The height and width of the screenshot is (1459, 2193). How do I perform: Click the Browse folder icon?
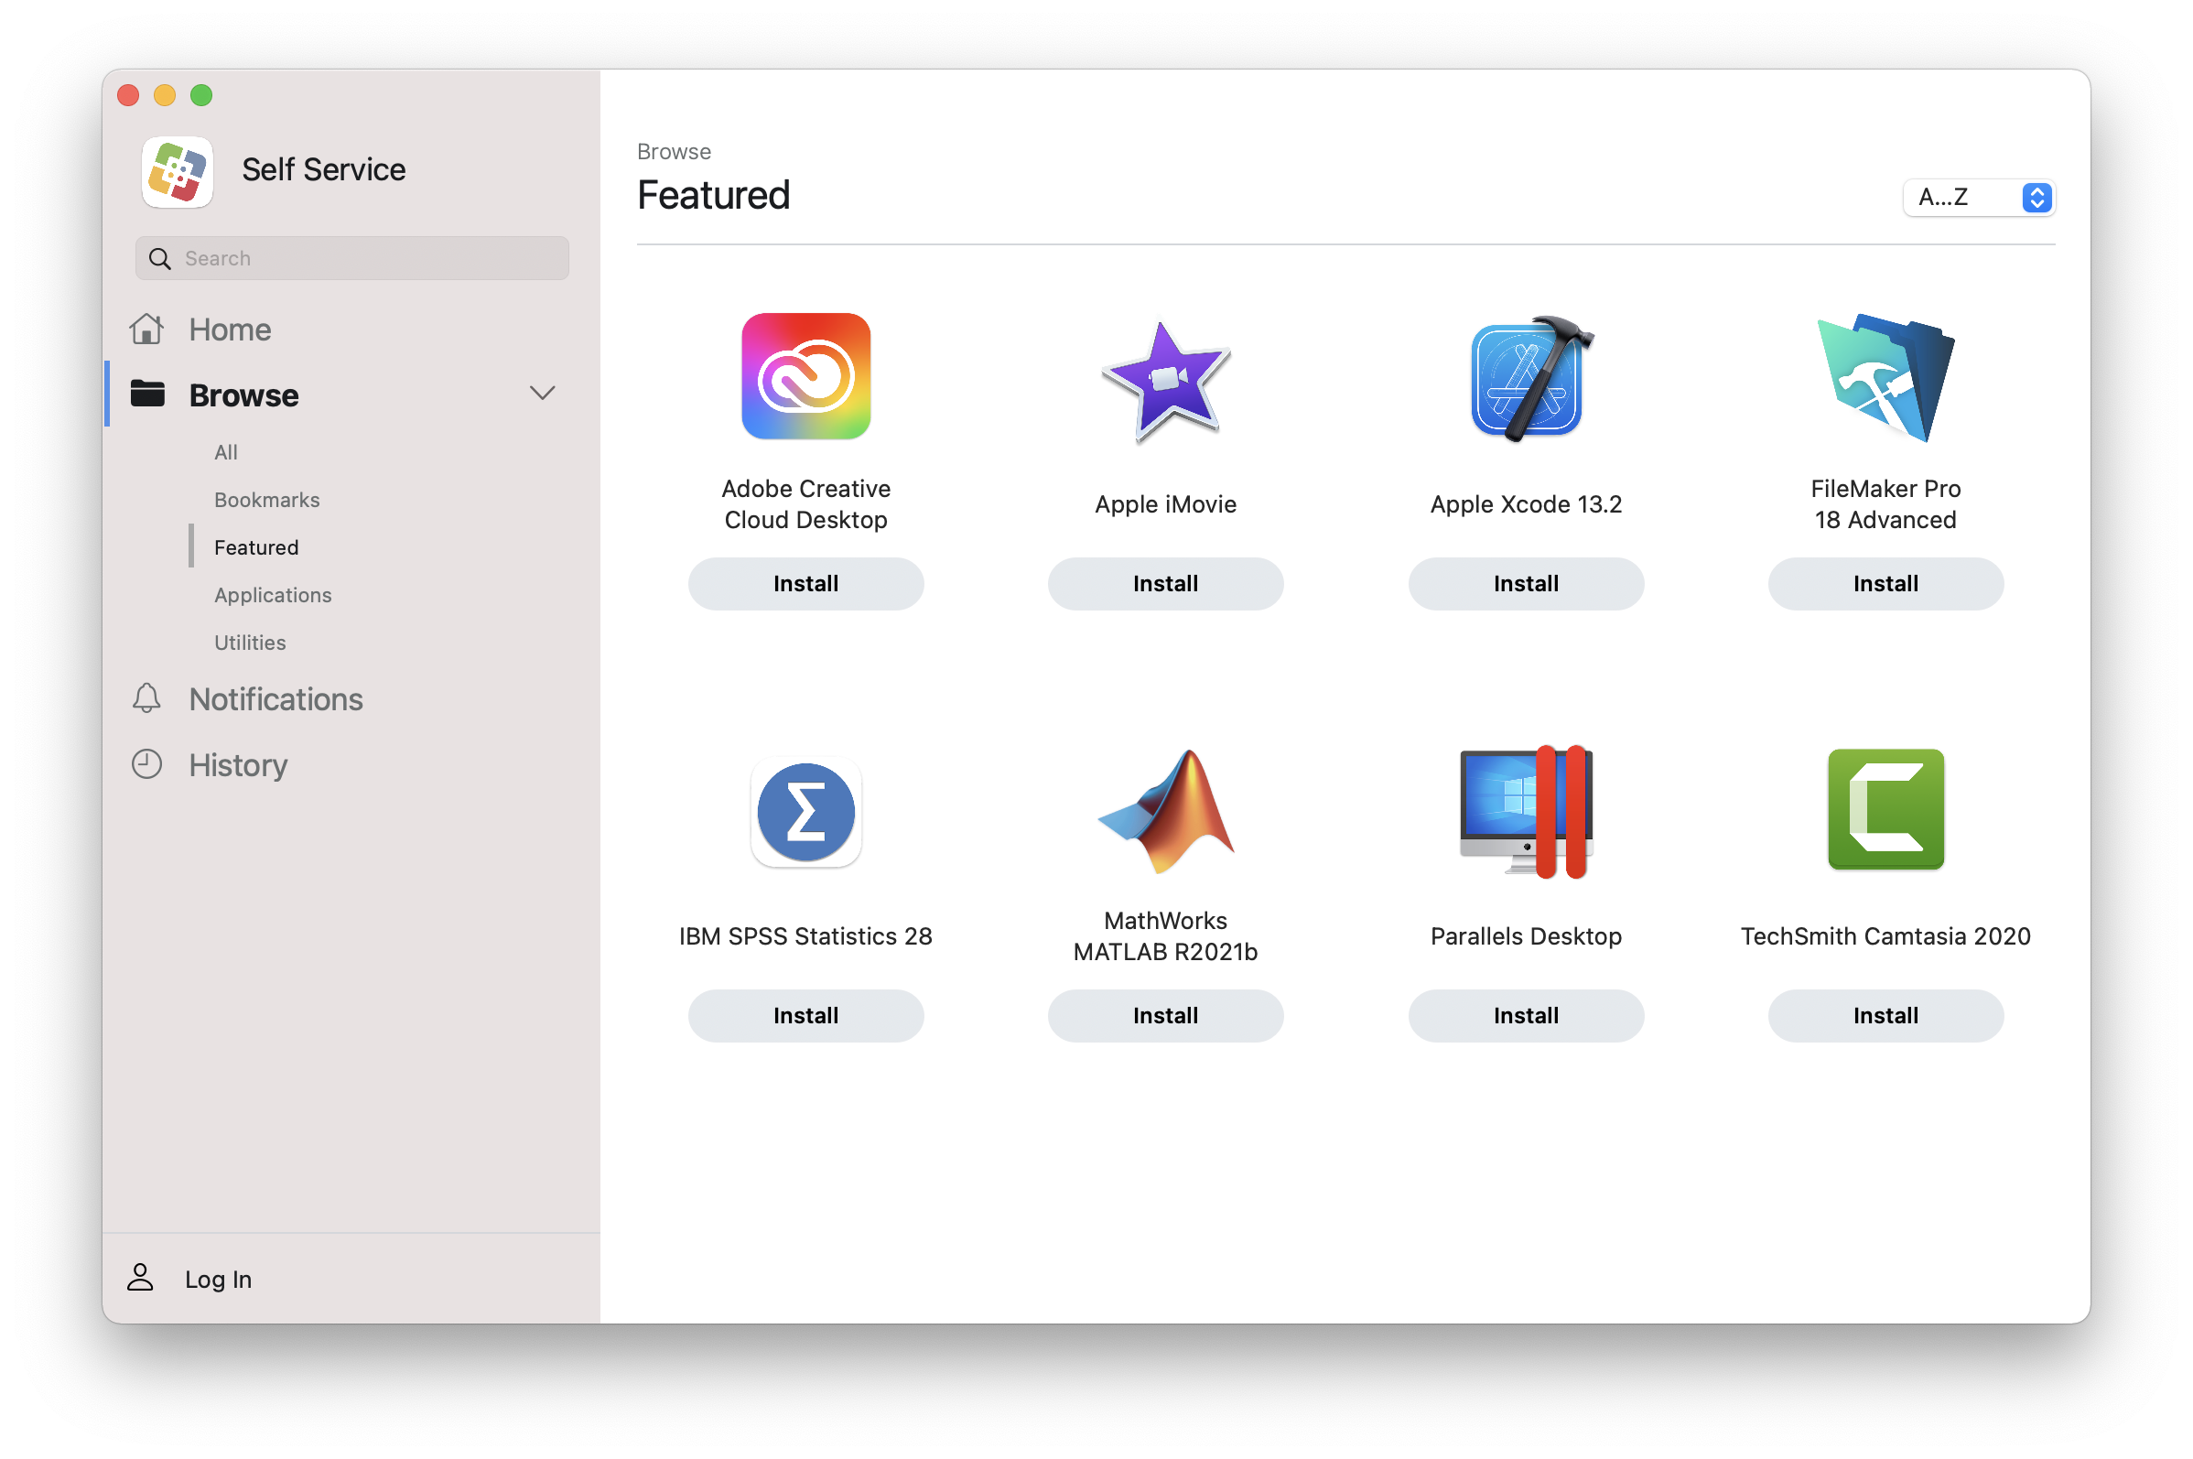tap(147, 394)
